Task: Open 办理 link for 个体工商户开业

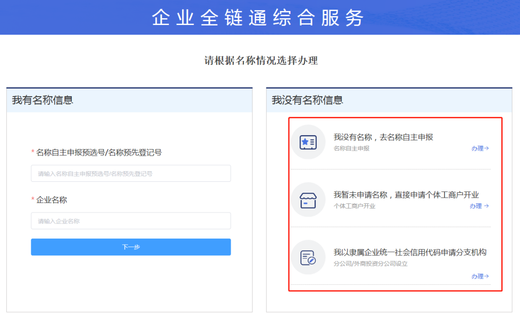Action: click(479, 206)
